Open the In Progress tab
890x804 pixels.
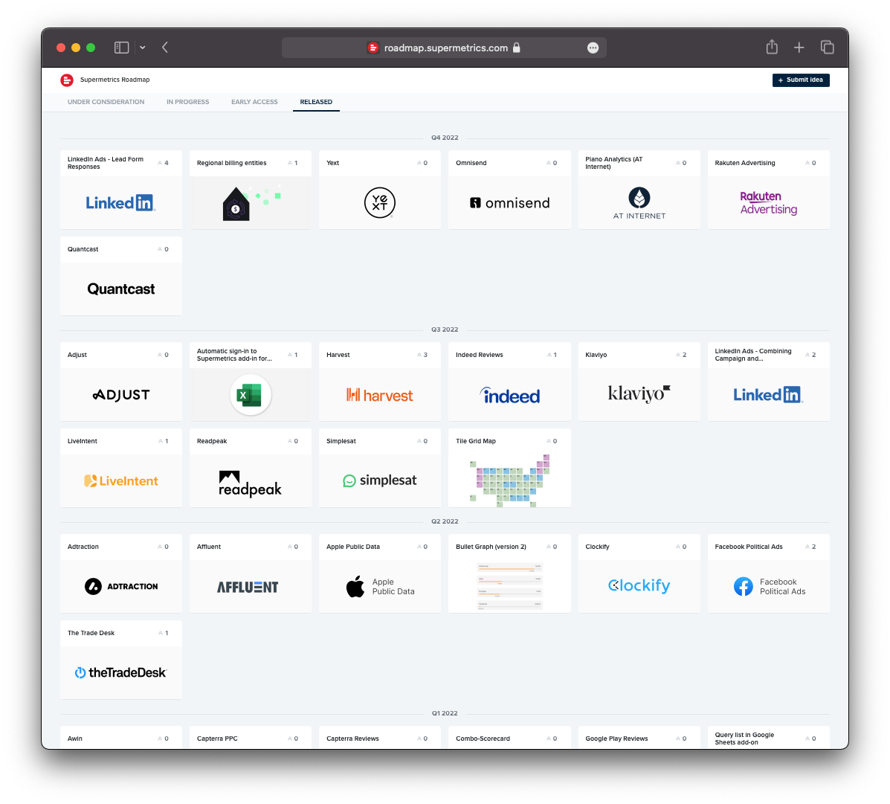point(187,102)
